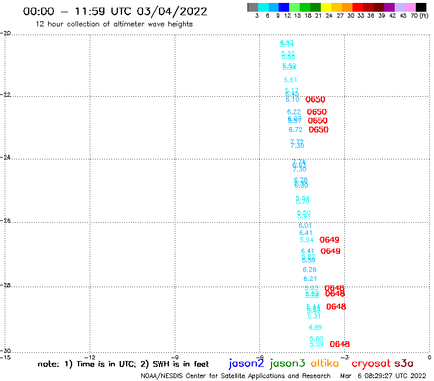434x381 pixels.
Task: Click the wave height value 4.89
Action: [315, 328]
